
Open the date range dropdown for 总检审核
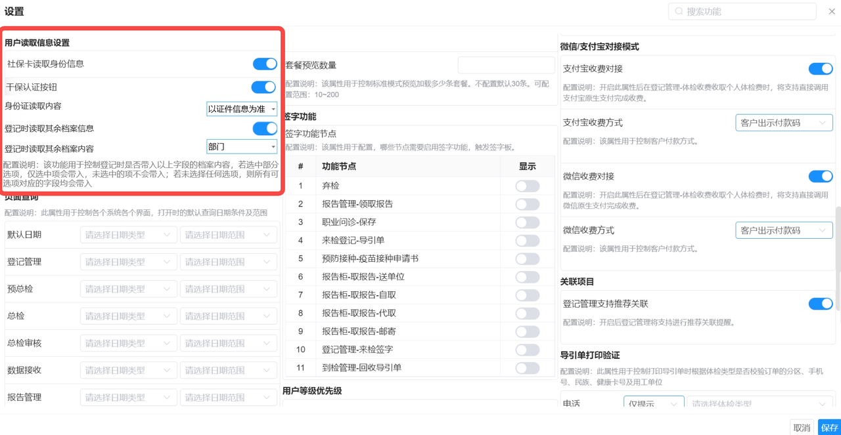228,343
